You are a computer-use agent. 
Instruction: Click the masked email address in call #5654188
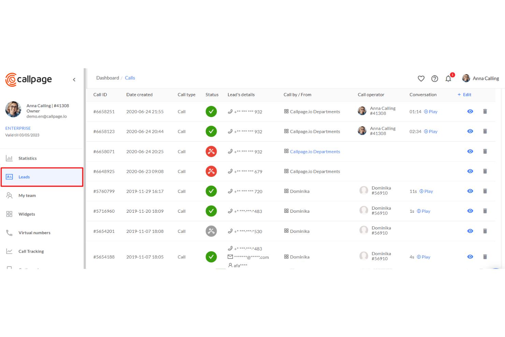(x=251, y=257)
